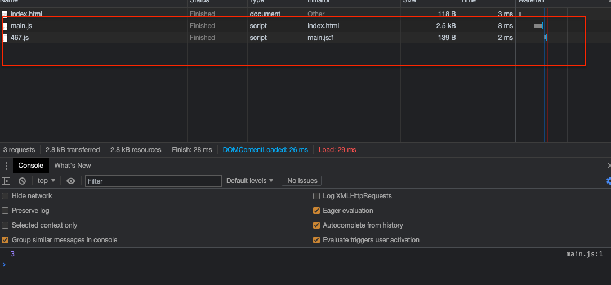This screenshot has height=285, width=611.
Task: Click index.html waterfall bar
Action: 520,14
